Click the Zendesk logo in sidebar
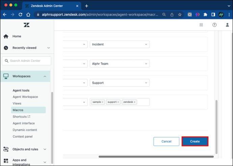The height and width of the screenshot is (166, 233). coord(26,25)
